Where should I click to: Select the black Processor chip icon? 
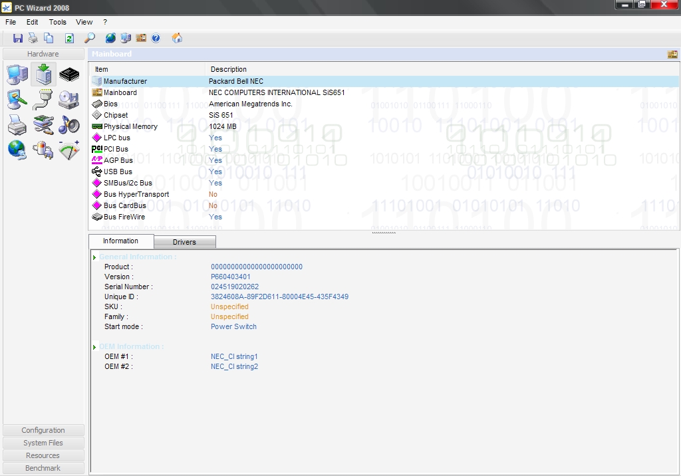[x=69, y=74]
